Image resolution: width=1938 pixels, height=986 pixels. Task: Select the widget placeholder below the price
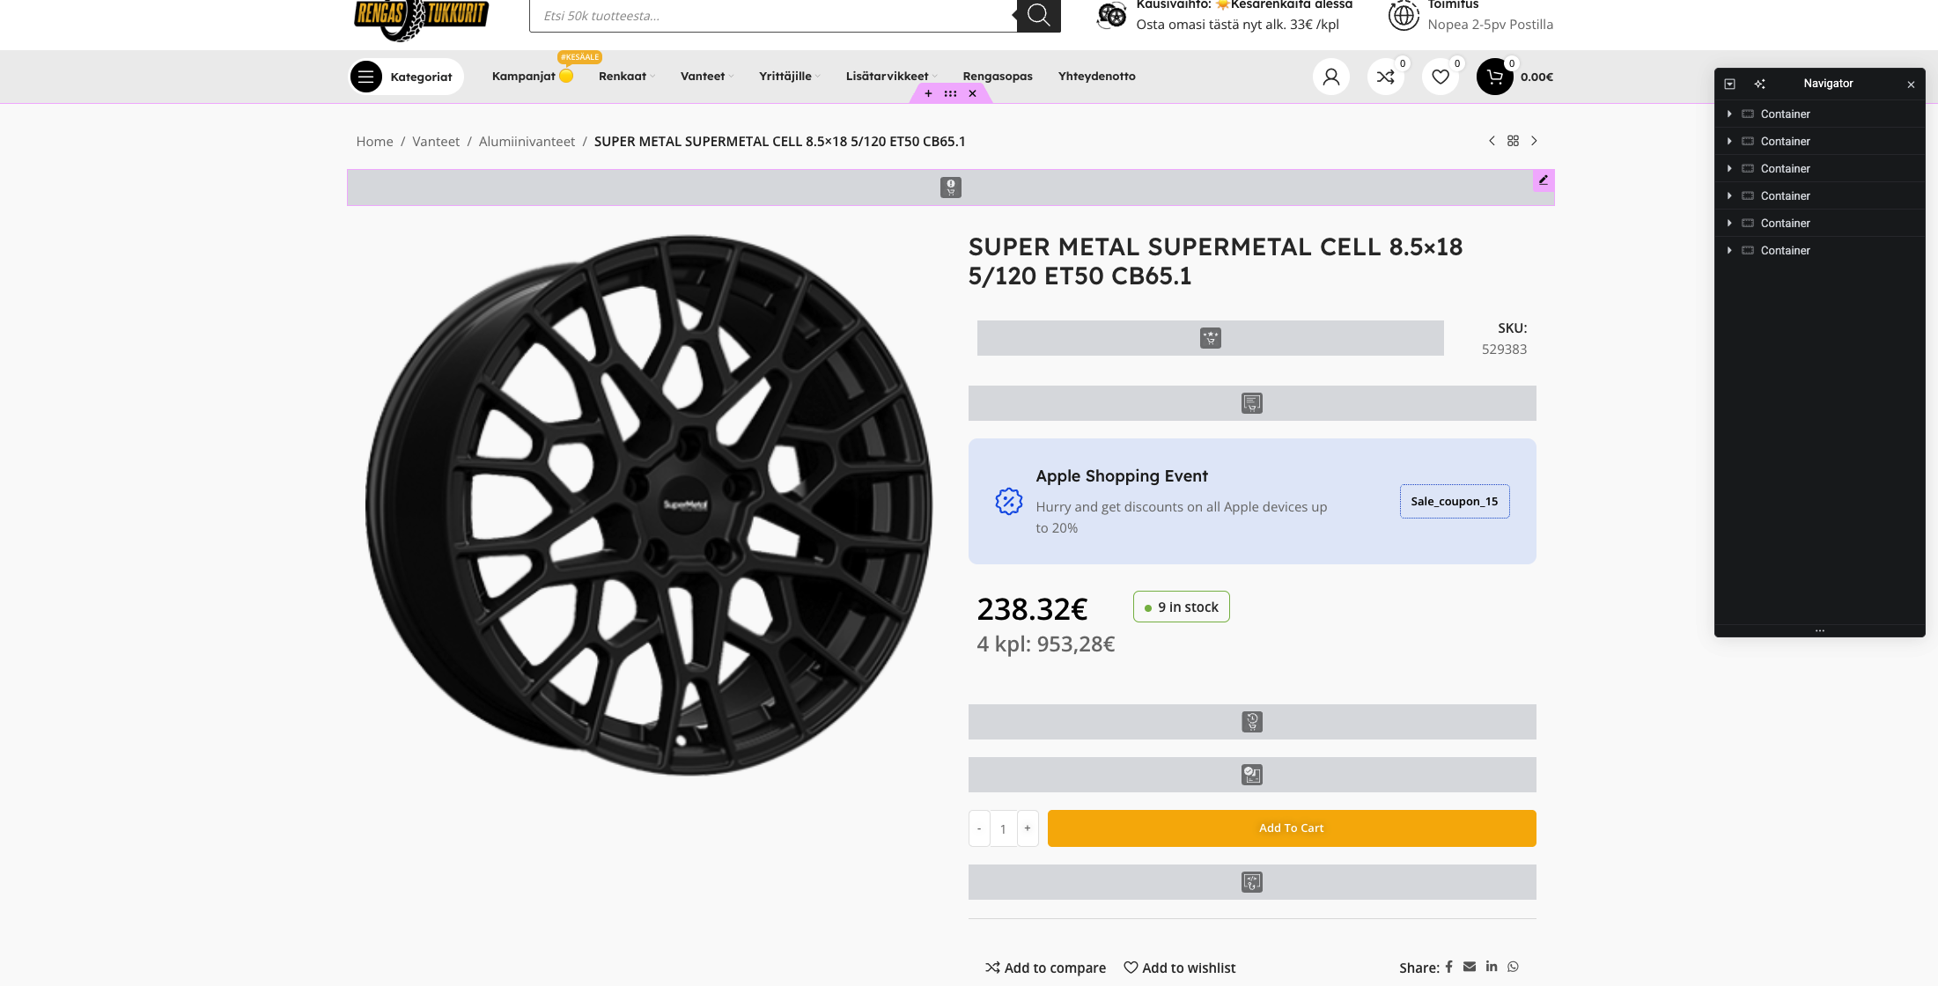click(x=1252, y=722)
